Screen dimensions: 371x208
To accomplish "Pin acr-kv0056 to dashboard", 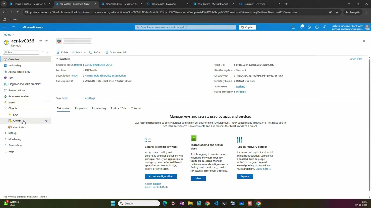I will point(40,41).
